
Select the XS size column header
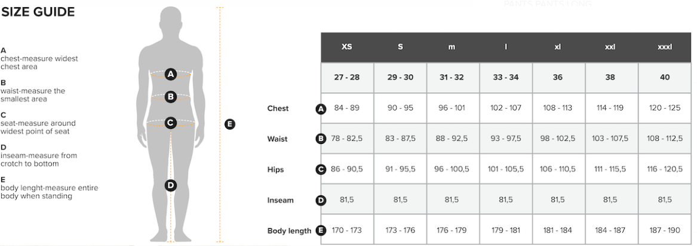[x=347, y=47]
